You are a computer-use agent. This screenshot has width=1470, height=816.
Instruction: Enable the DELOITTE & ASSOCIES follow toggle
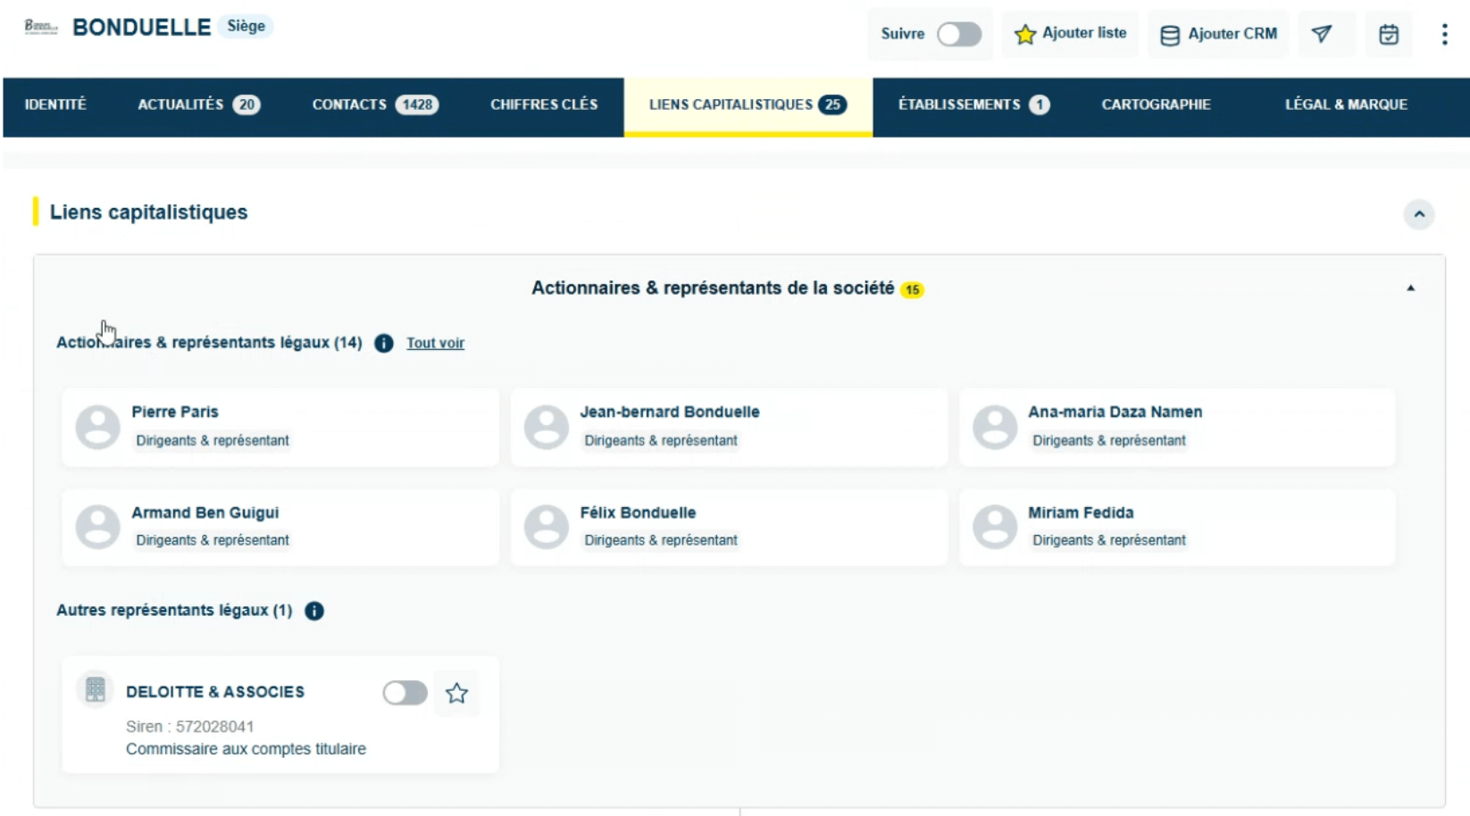(405, 693)
